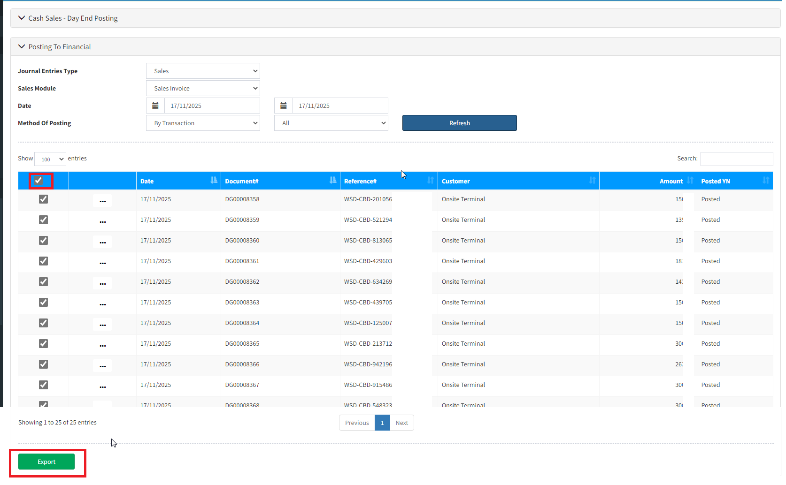Open the Sales Module dropdown

(x=203, y=88)
